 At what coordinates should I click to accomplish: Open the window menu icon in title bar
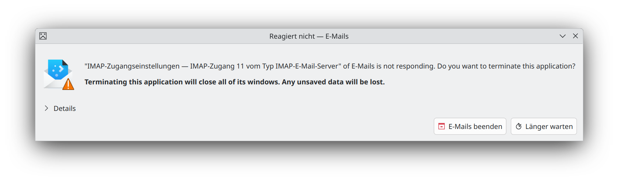tap(43, 36)
